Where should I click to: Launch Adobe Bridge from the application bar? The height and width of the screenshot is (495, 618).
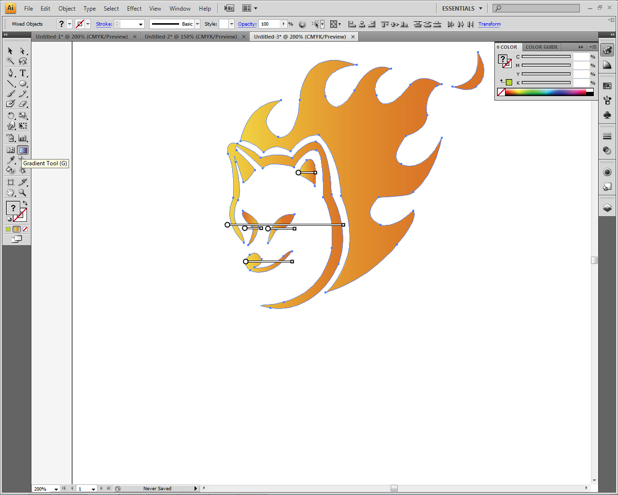(229, 8)
